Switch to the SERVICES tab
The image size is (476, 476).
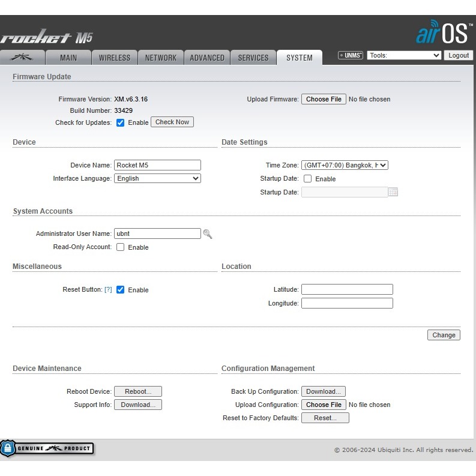click(x=253, y=58)
